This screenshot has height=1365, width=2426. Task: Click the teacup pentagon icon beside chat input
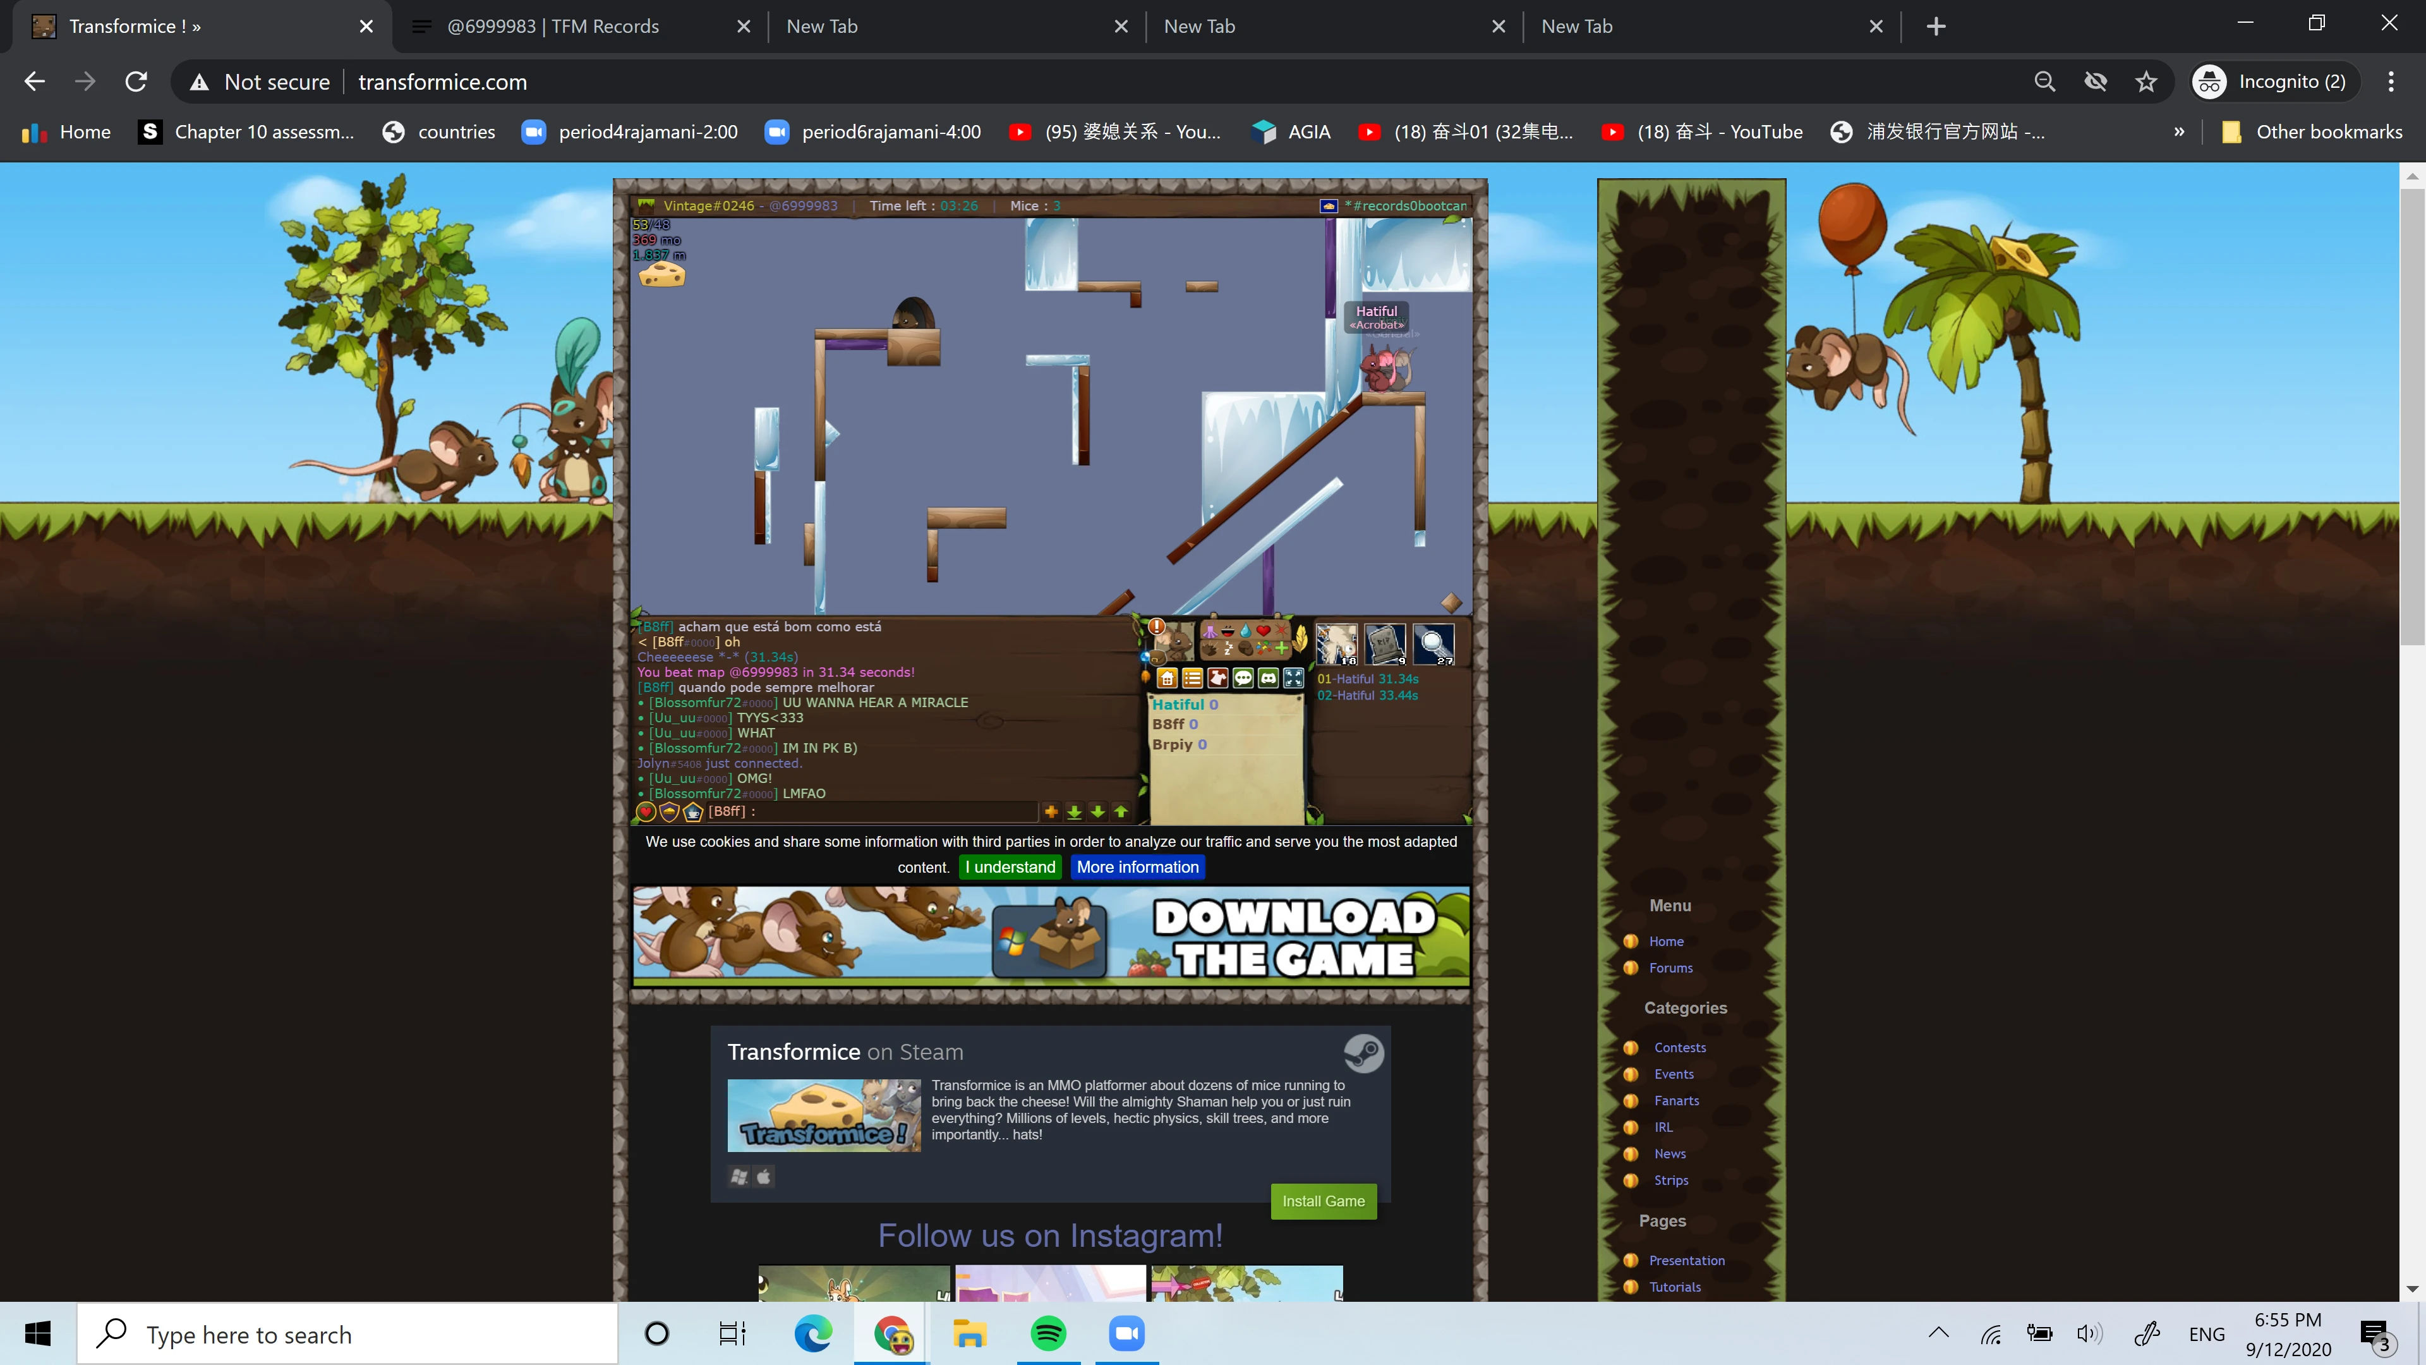693,812
